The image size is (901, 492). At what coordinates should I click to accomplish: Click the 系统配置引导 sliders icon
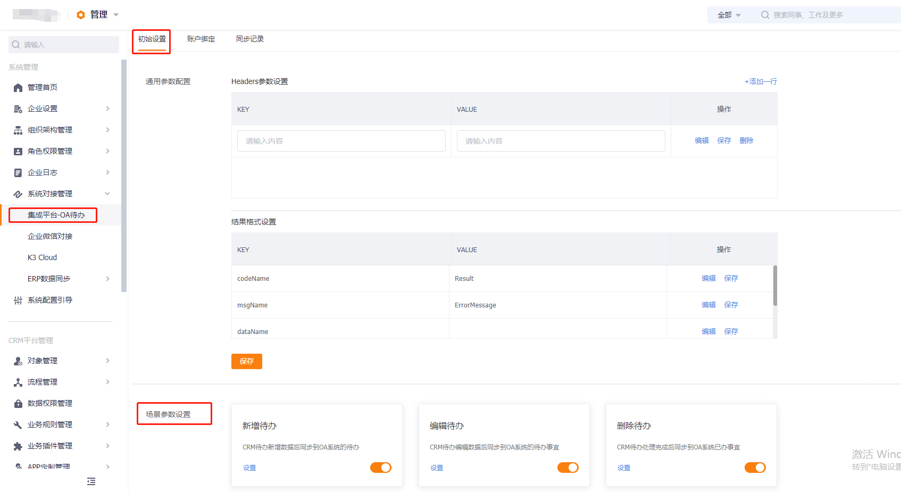tap(18, 301)
